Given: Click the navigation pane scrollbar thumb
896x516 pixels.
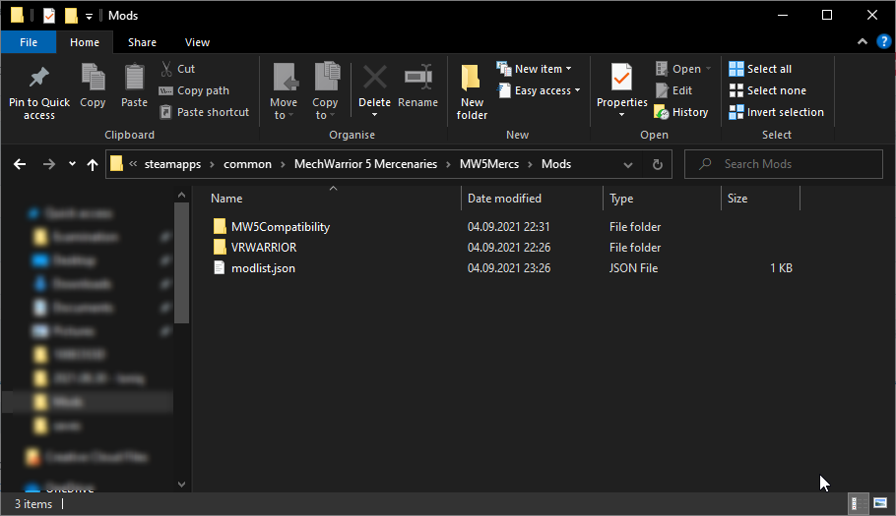Looking at the screenshot, I should (x=182, y=263).
